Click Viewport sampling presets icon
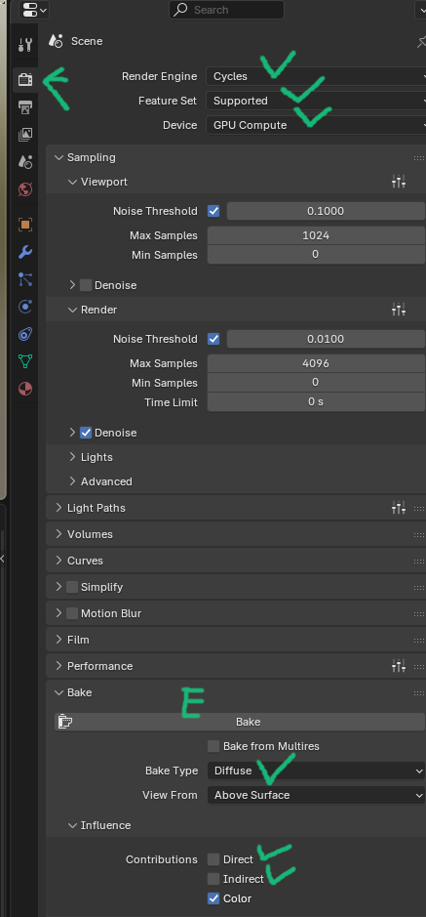 [399, 182]
